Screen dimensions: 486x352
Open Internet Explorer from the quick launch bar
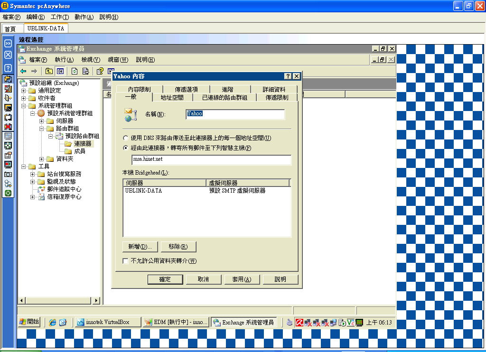pyautogui.click(x=53, y=323)
